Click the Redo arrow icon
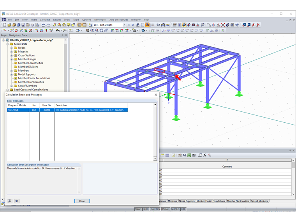Image resolution: width=296 pixels, height=222 pixels. [x=48, y=25]
